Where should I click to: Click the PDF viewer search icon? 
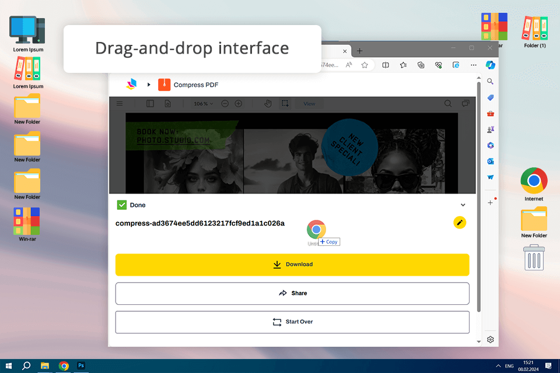(448, 104)
